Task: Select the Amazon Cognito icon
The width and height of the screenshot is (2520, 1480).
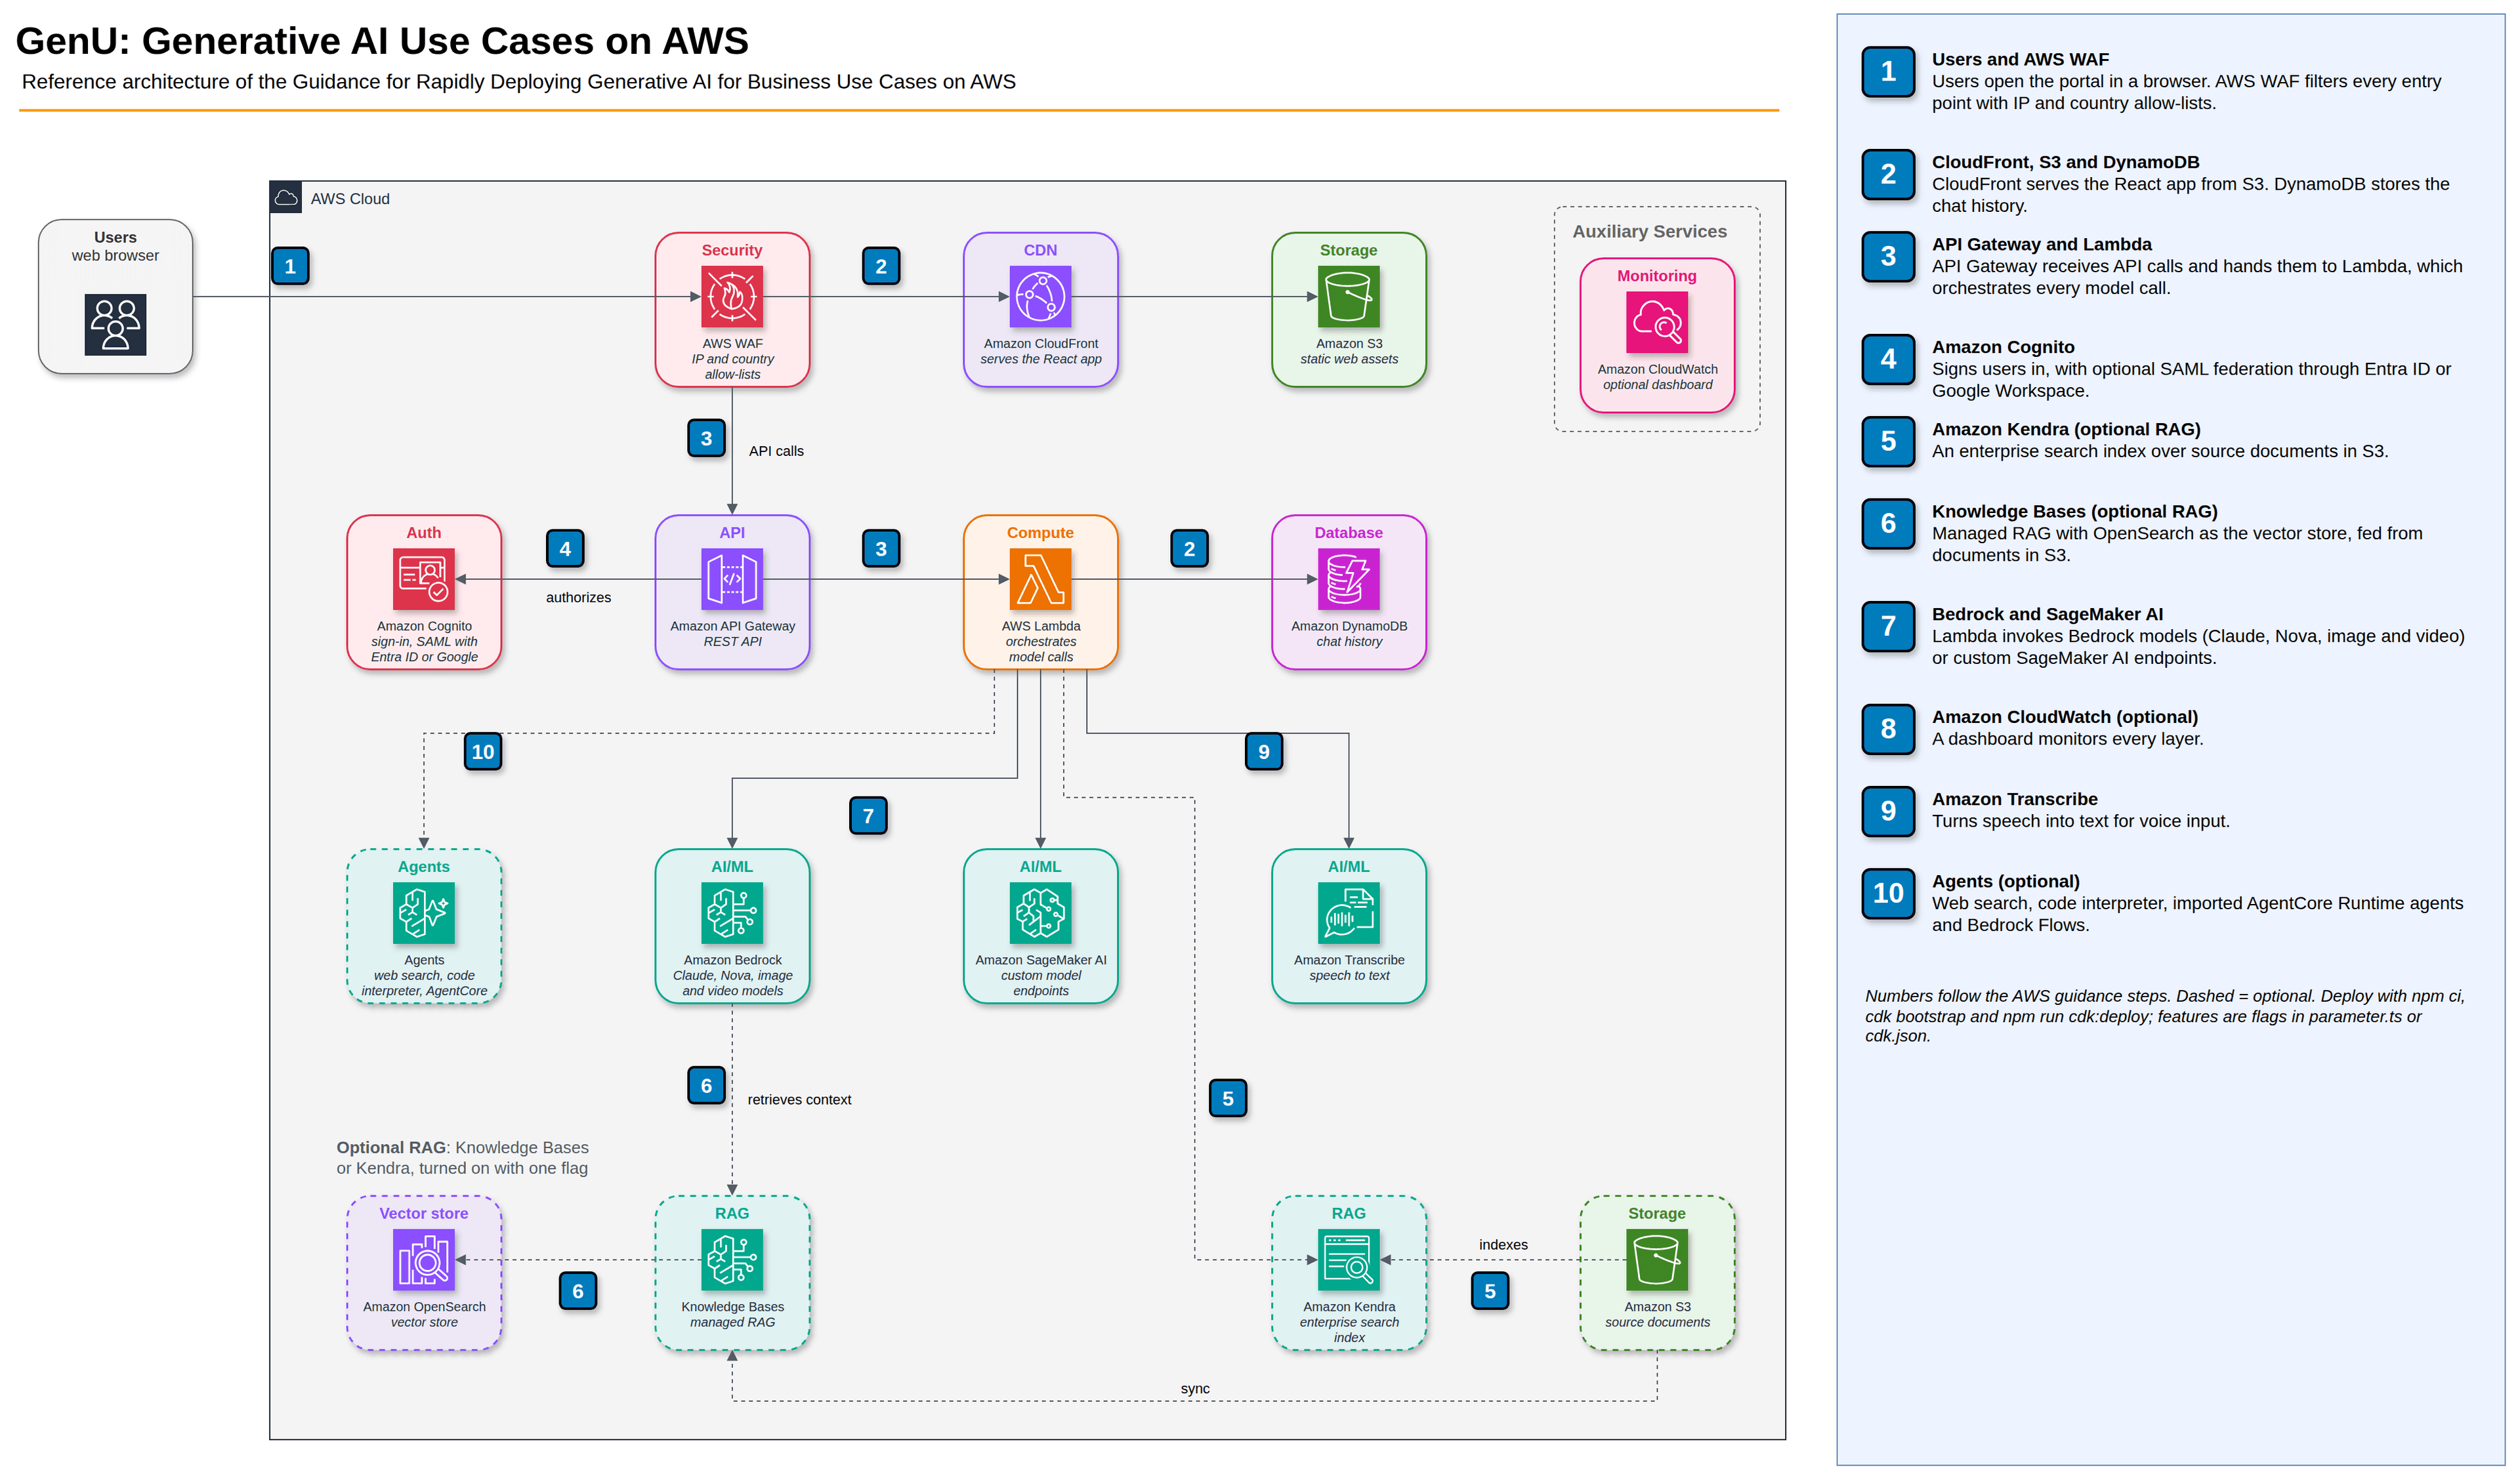Action: pos(424,579)
